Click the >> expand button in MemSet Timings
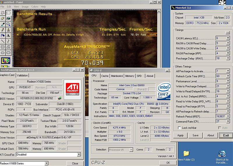This screenshot has height=166, width=233. click(227, 33)
